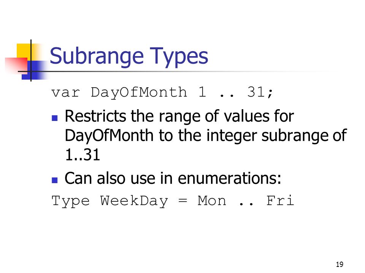Screen dimensions: 365x273
Task: Click the '31;' in the var line
Action: coord(260,93)
